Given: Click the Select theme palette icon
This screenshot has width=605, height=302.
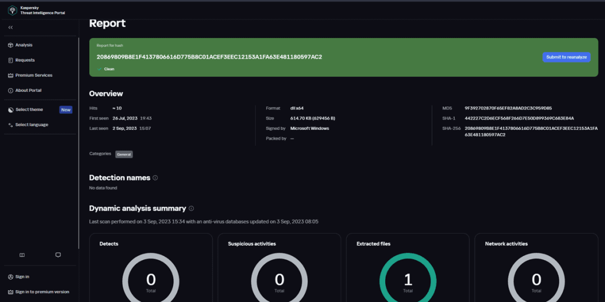Looking at the screenshot, I should click(11, 110).
